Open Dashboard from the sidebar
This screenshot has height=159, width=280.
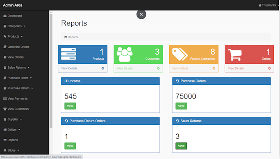point(15,16)
